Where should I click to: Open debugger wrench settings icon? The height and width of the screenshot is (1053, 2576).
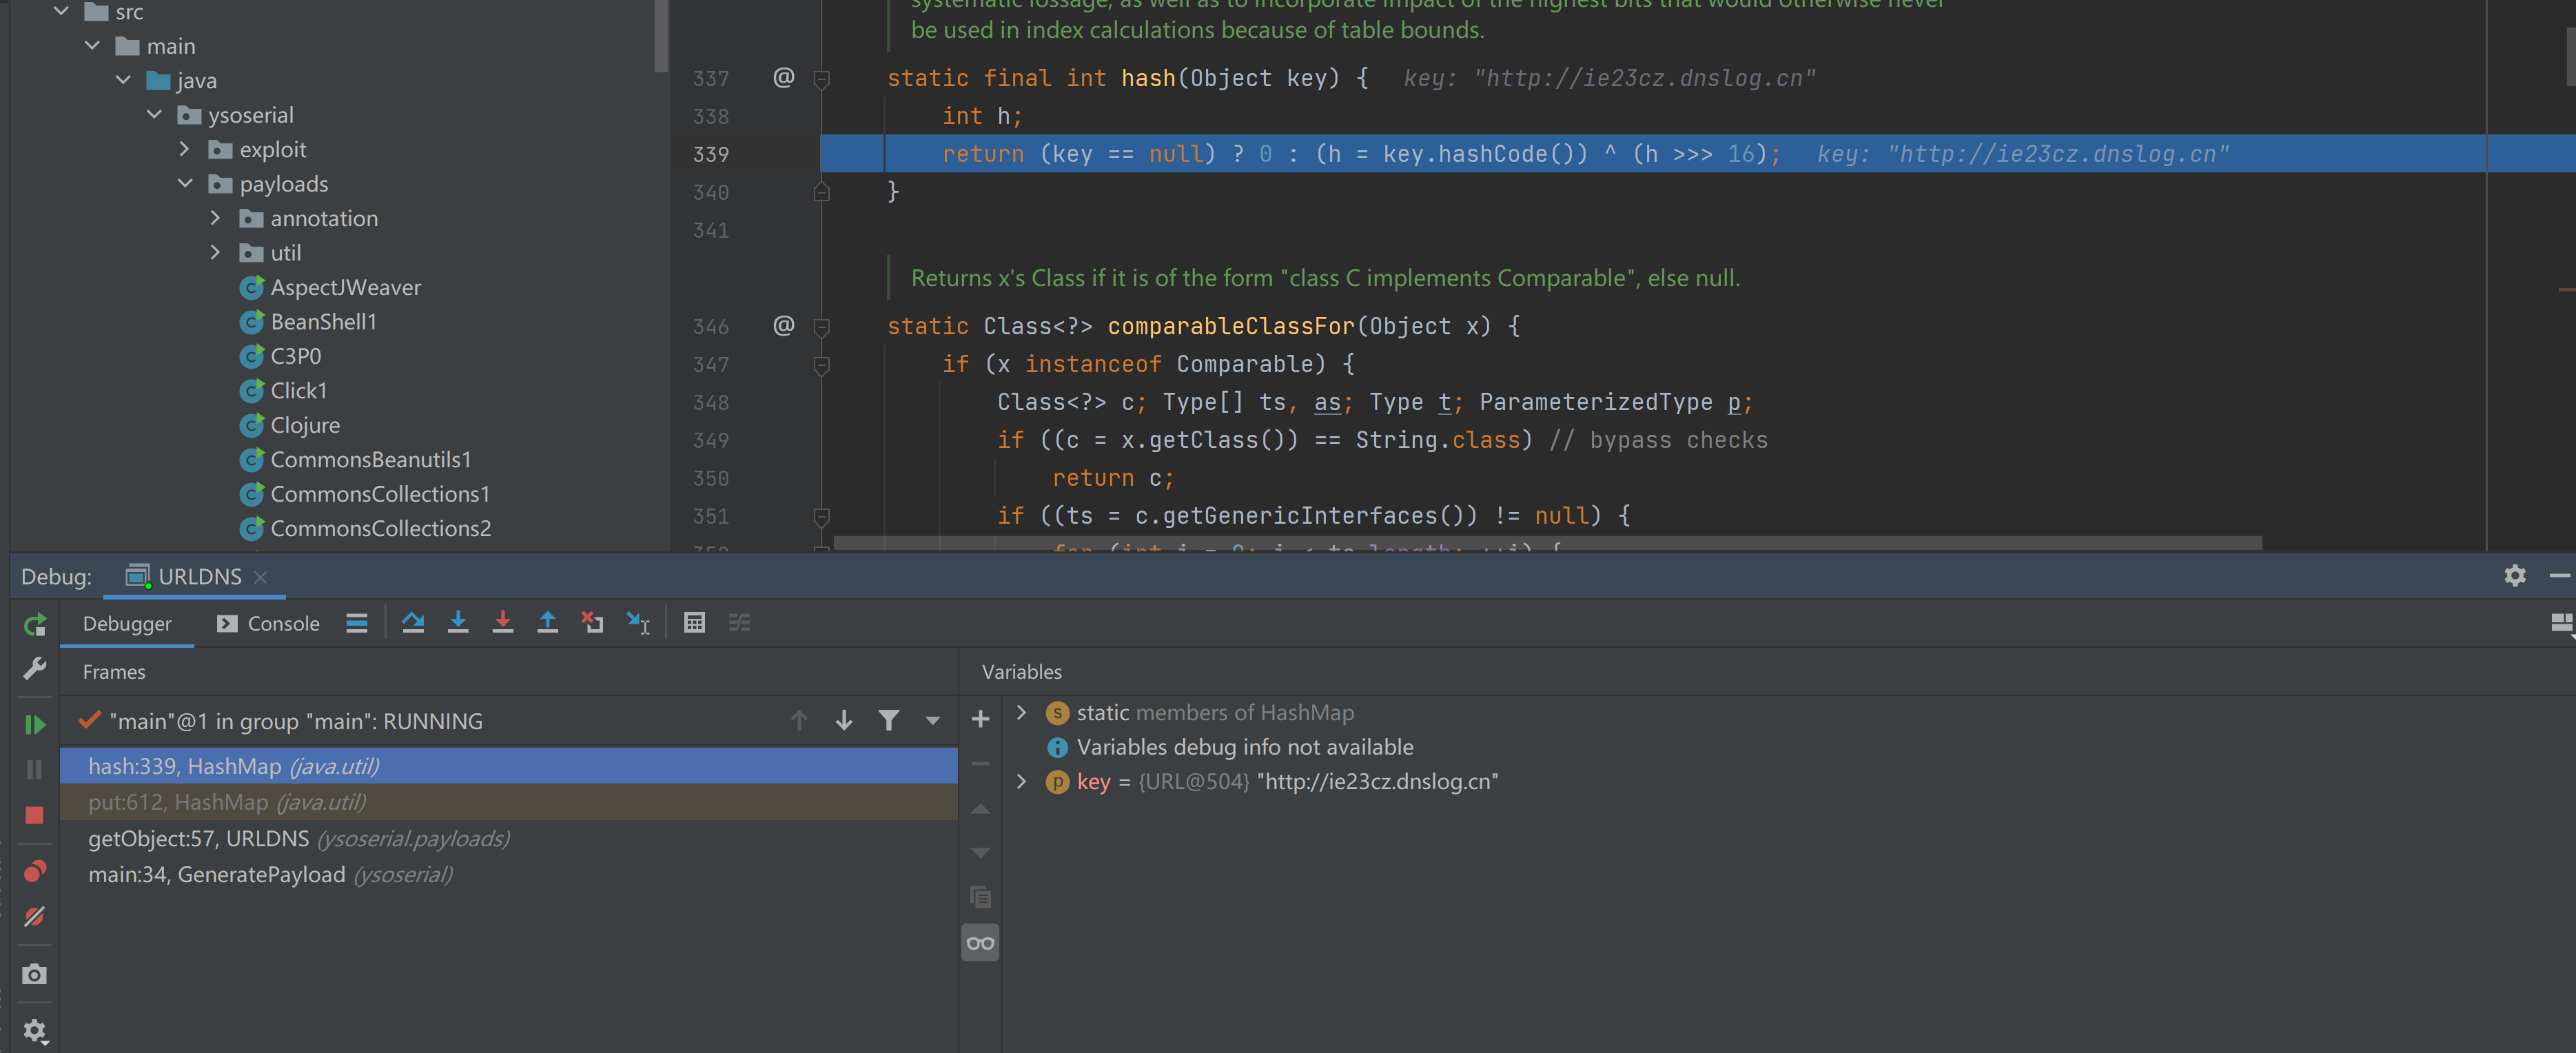(35, 668)
